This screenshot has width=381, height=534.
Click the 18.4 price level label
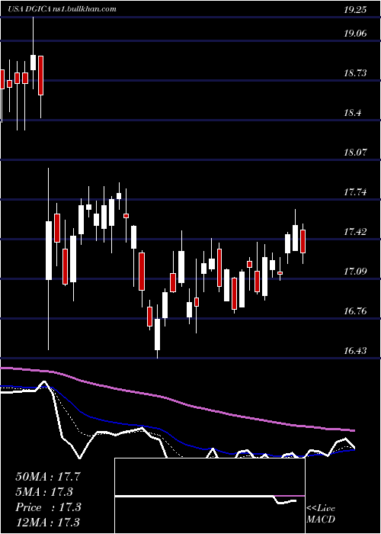[x=352, y=113]
